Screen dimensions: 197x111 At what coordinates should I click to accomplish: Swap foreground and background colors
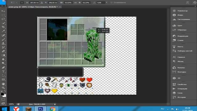[5, 91]
